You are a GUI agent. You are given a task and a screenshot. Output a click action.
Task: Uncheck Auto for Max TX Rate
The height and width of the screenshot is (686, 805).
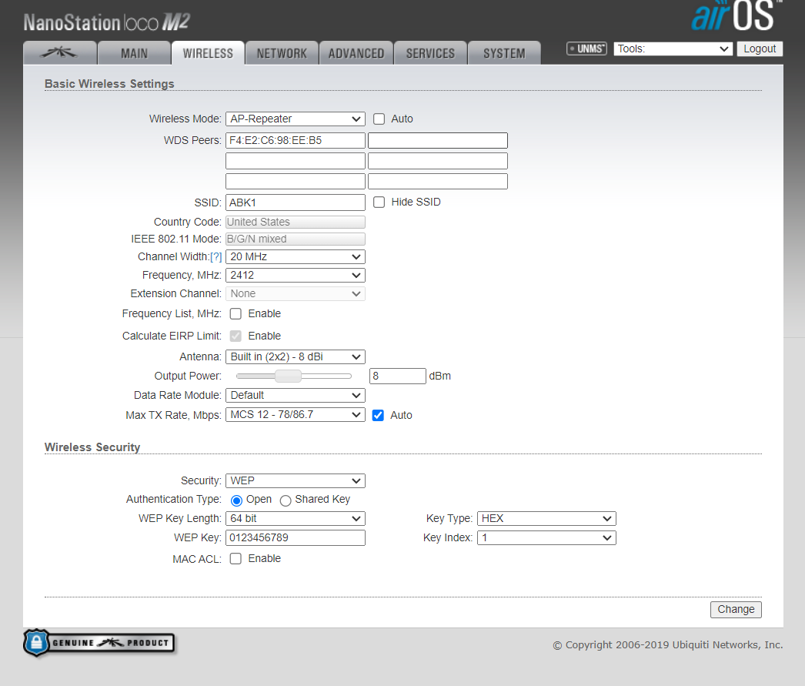point(378,416)
